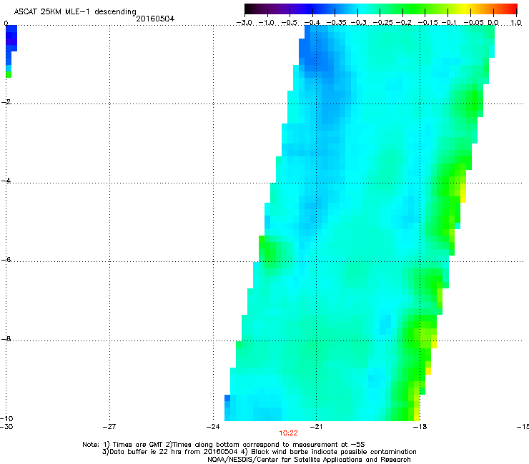Click the longitude axis label -18
Image resolution: width=529 pixels, height=464 pixels.
(420, 427)
